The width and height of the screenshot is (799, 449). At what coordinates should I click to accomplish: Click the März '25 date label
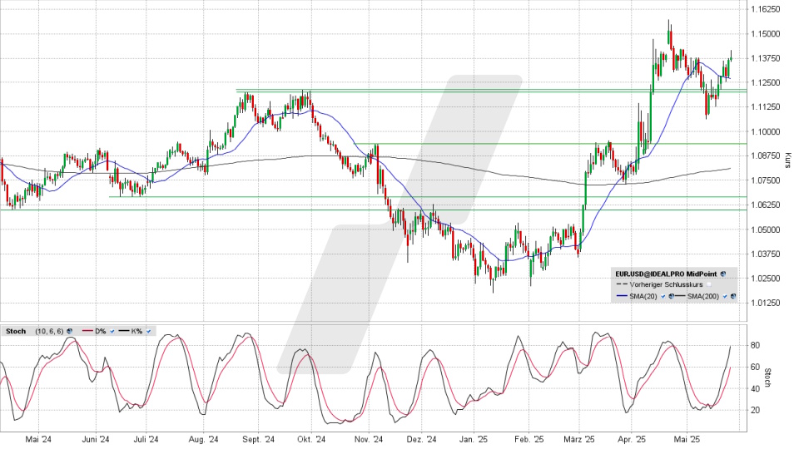(x=579, y=439)
